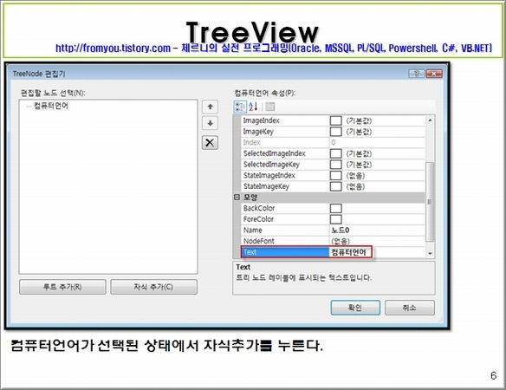Screen dimensions: 506x390
Task: Select the SelectedImageKey property row
Action: [334, 165]
